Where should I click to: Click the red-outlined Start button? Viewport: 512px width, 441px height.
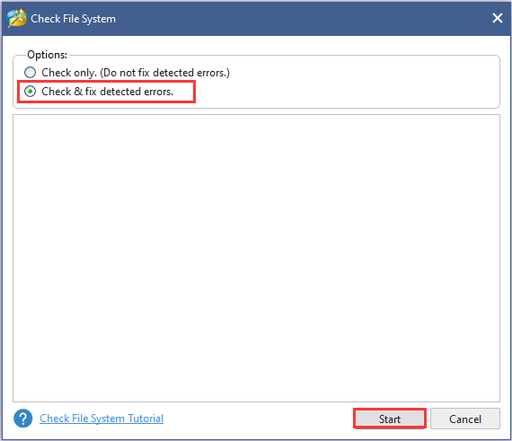[x=390, y=419]
